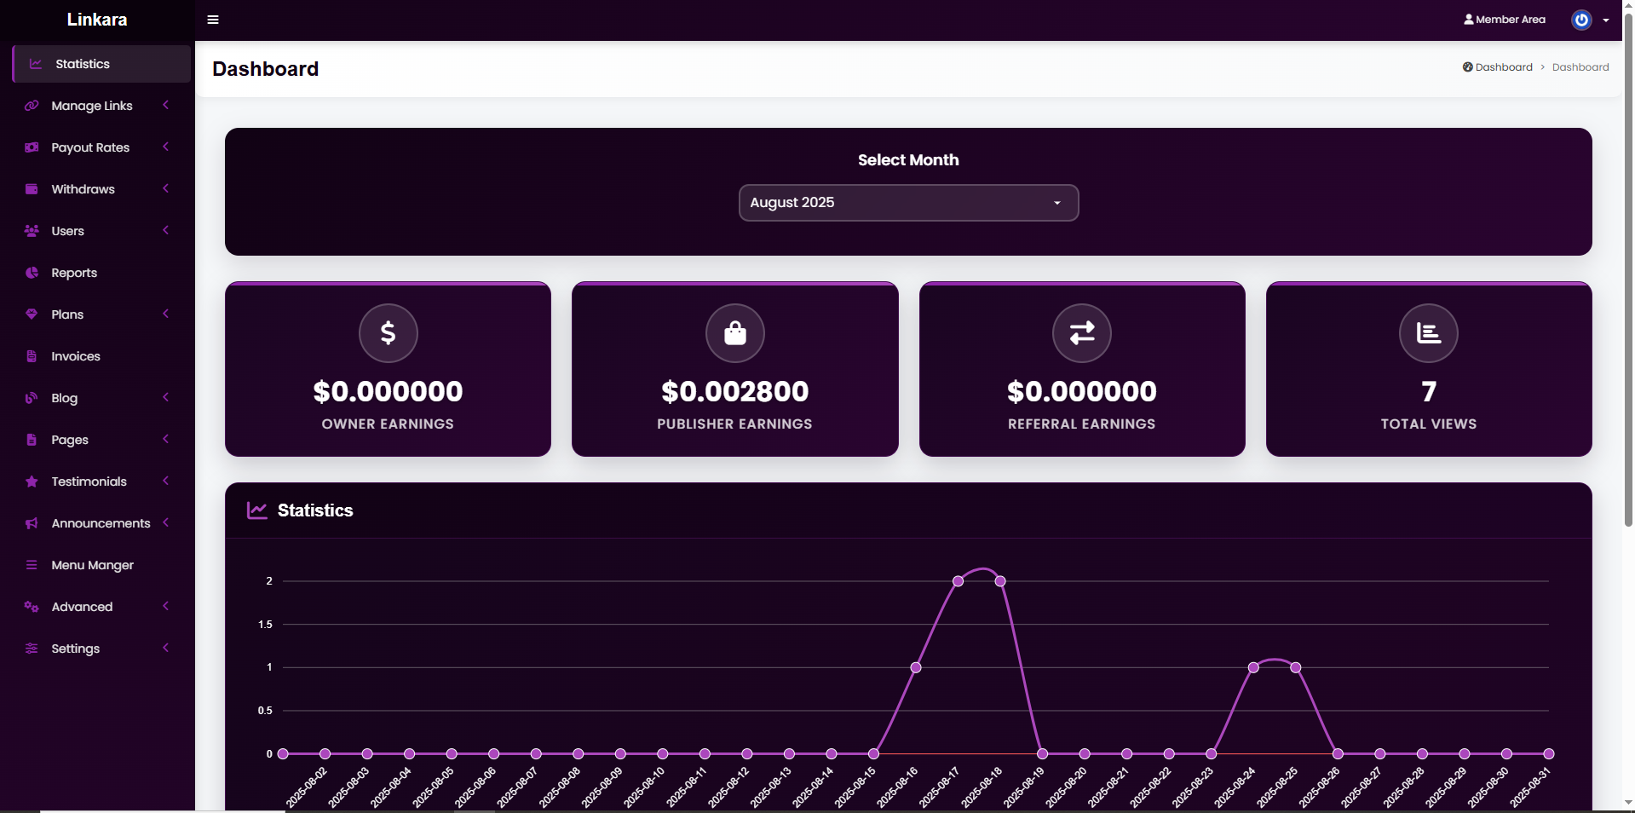Screen dimensions: 1635x813
Task: Click the dollar sign Owner Earnings icon
Action: pos(388,333)
